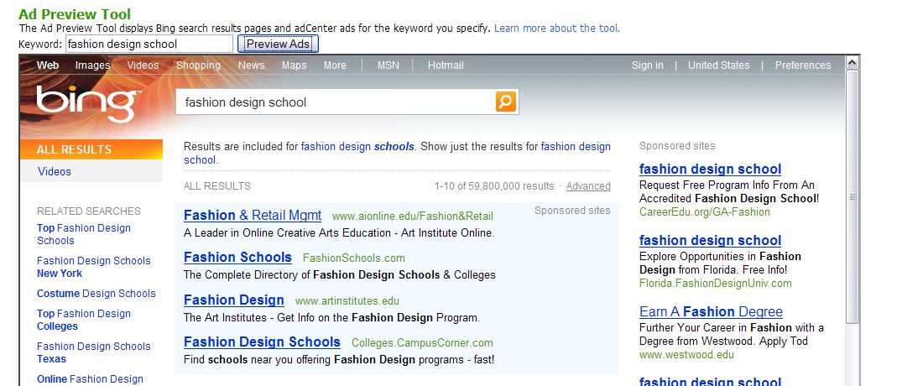This screenshot has height=386, width=923.
Task: Click the United States region link
Action: click(719, 65)
